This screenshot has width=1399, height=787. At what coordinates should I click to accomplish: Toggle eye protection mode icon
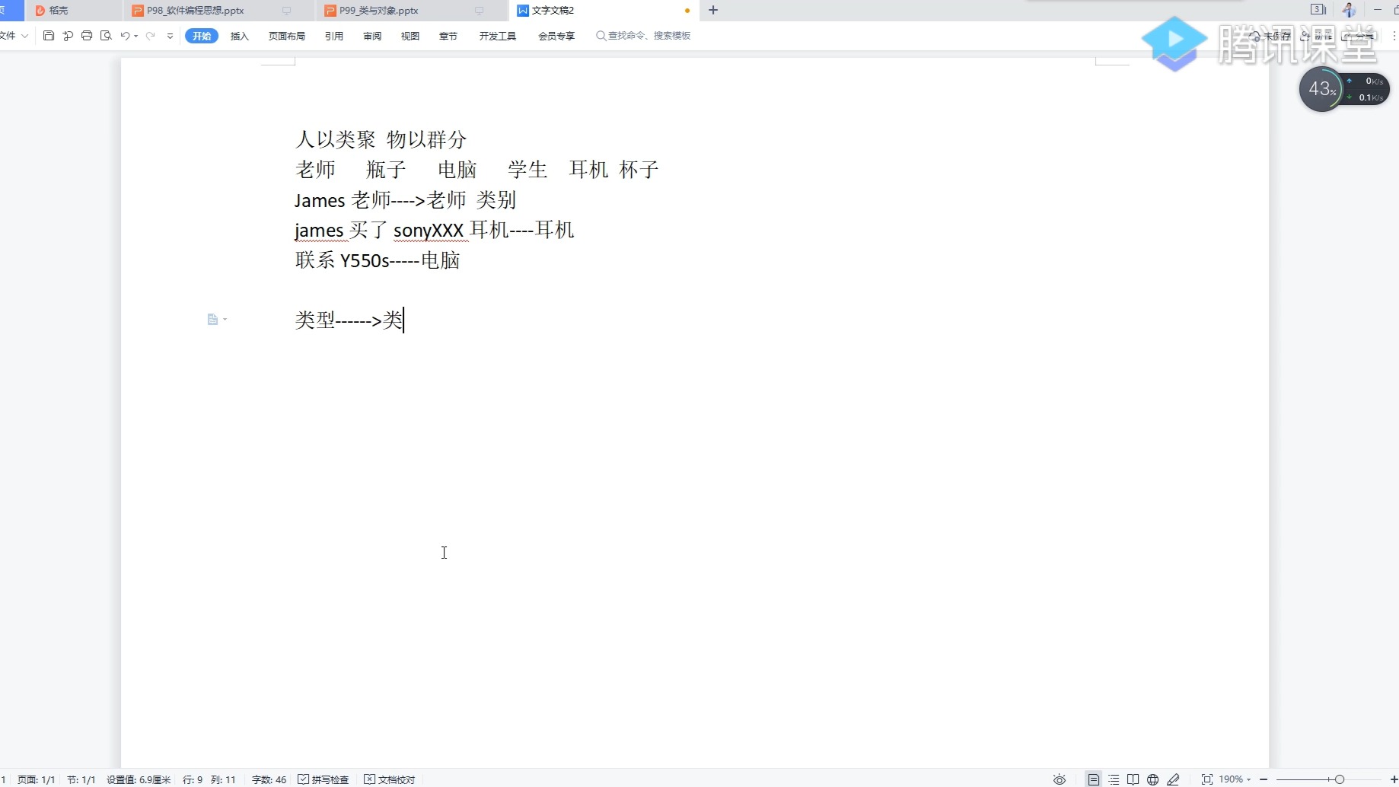click(x=1060, y=779)
